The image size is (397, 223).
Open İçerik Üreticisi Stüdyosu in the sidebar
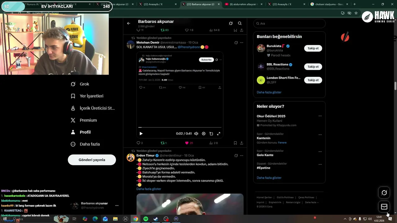(x=93, y=108)
